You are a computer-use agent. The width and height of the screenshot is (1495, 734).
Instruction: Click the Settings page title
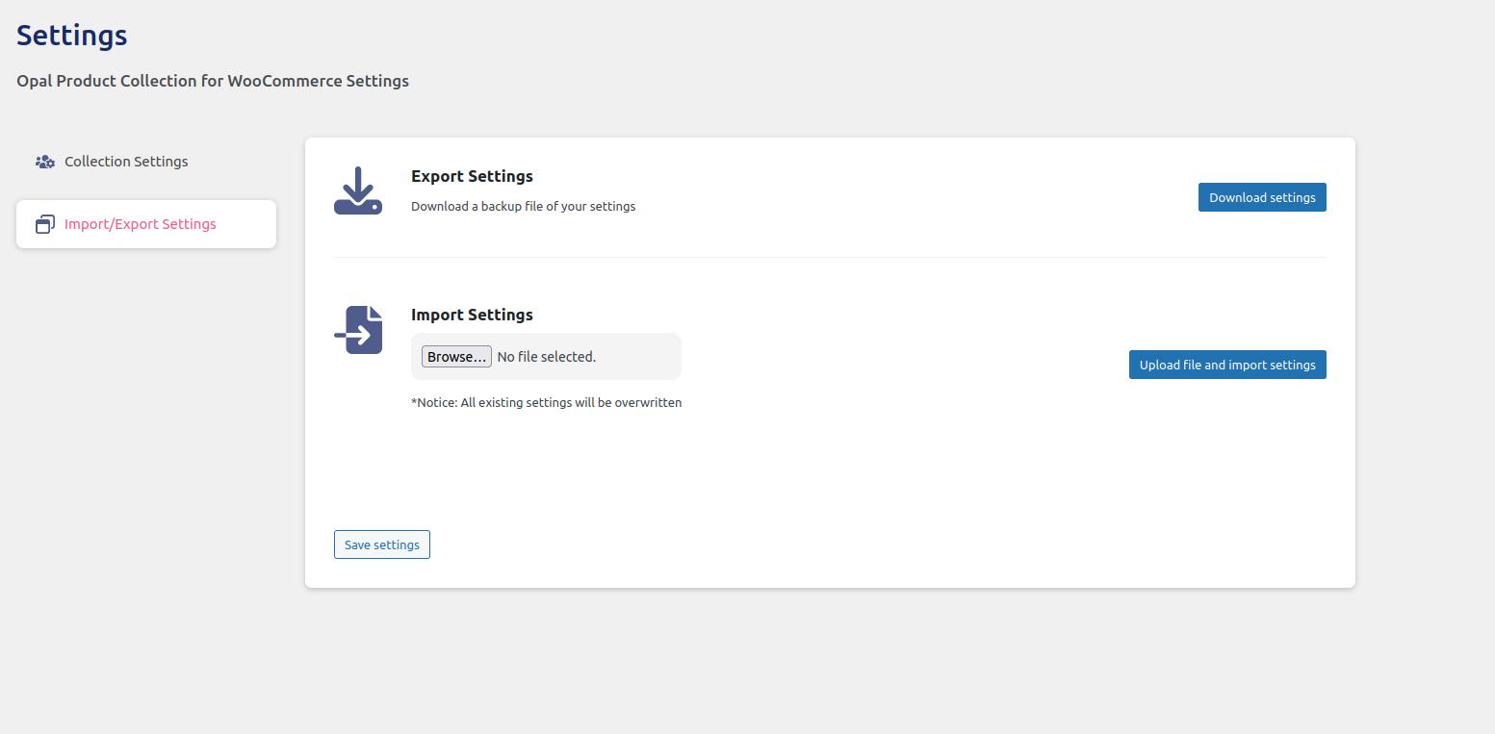click(x=72, y=36)
